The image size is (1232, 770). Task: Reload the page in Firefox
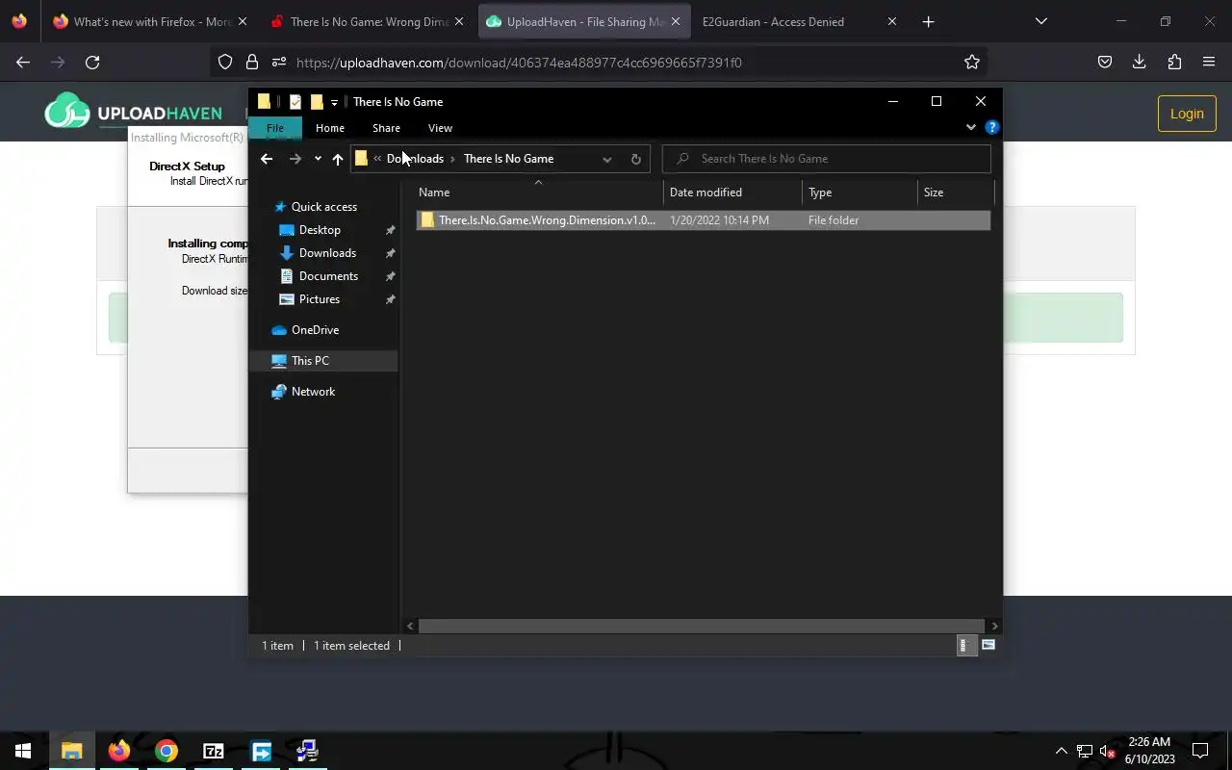92,63
